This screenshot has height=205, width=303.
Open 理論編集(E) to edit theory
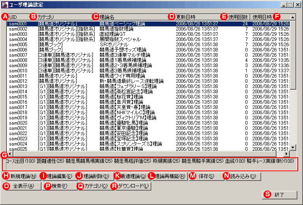coord(59,176)
